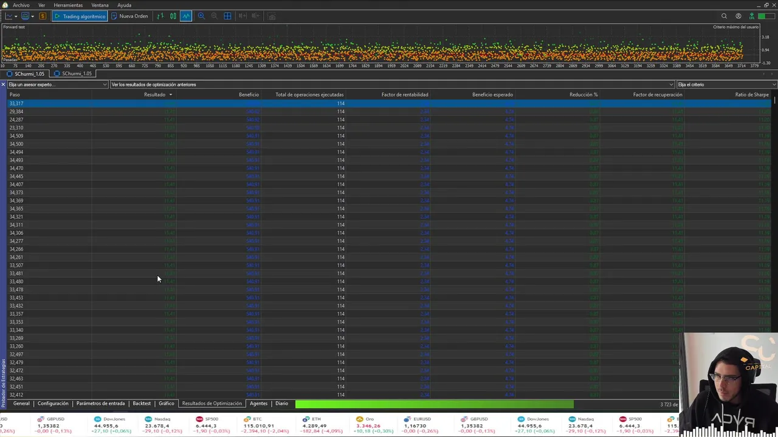Select the row with Paso 29,384

click(389, 112)
